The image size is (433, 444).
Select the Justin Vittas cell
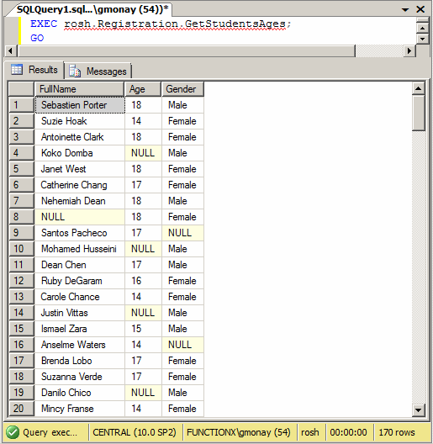[80, 313]
